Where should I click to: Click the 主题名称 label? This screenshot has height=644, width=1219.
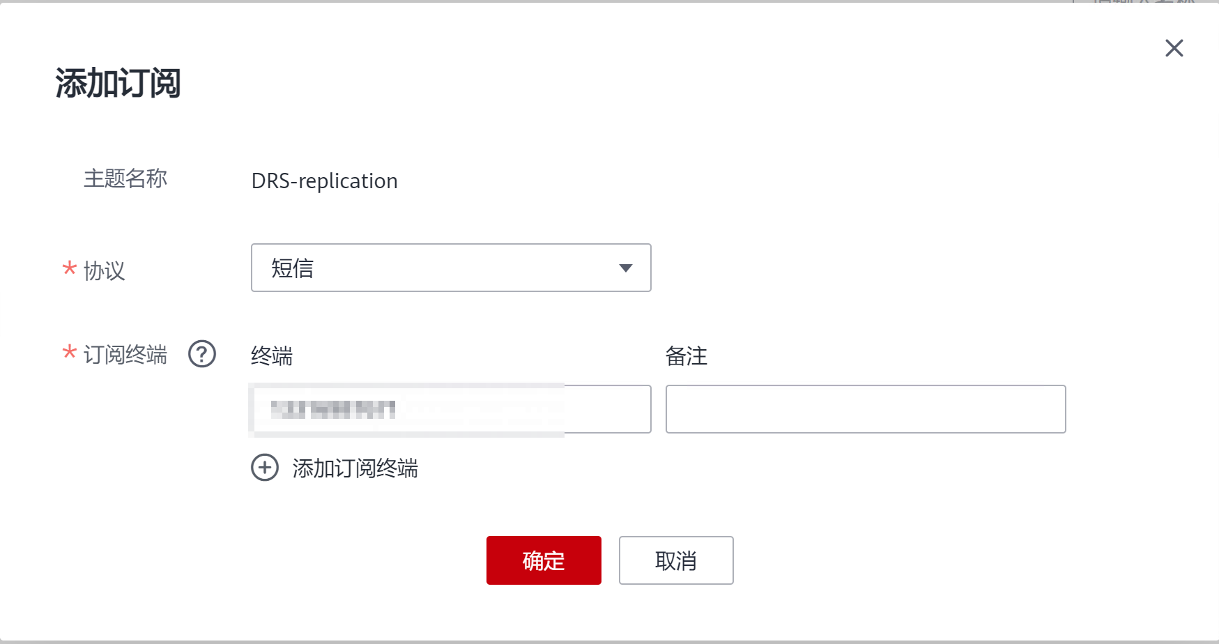click(x=125, y=178)
